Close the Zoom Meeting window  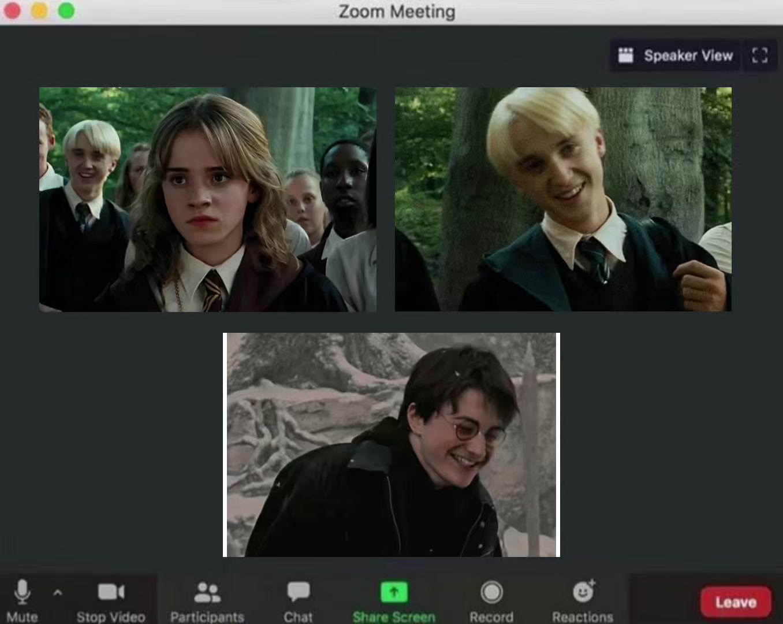pyautogui.click(x=12, y=10)
